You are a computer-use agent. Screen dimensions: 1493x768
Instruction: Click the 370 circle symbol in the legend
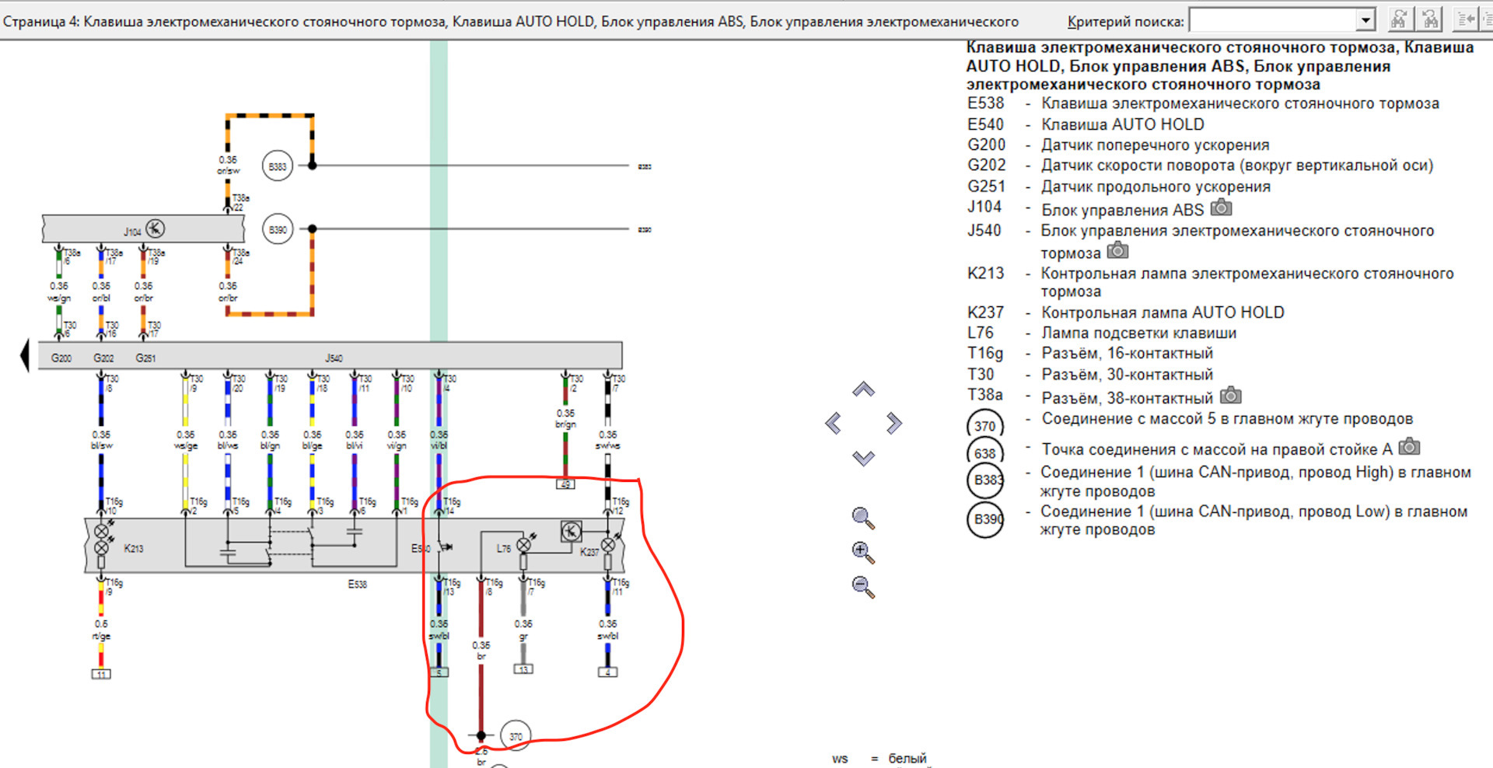tap(985, 426)
